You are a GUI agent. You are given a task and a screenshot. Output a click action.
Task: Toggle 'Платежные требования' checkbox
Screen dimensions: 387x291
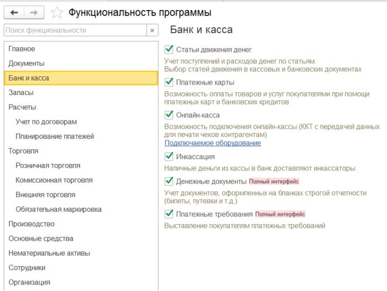[x=169, y=214]
